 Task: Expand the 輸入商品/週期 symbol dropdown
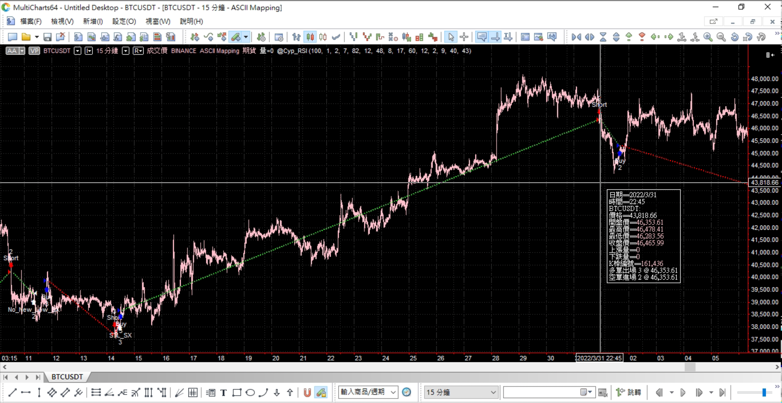(393, 392)
